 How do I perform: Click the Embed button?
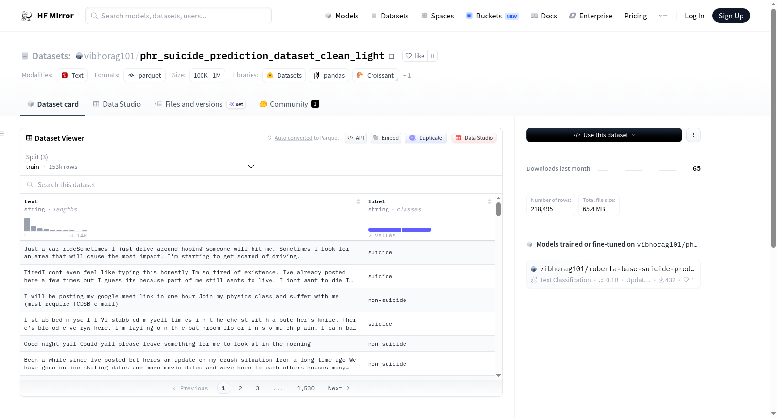coord(386,138)
